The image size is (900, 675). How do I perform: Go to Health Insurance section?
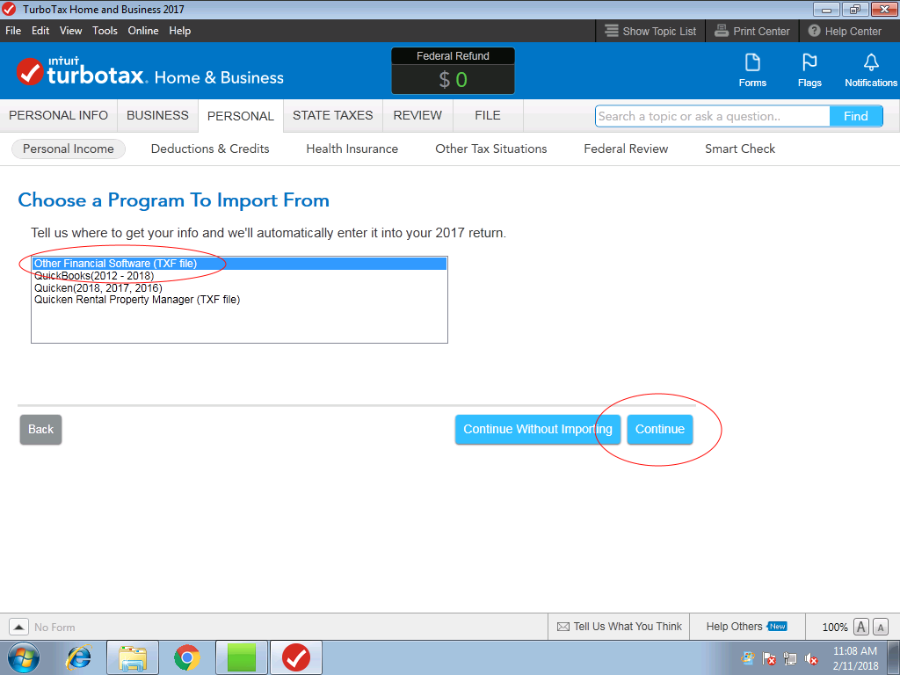pos(352,149)
